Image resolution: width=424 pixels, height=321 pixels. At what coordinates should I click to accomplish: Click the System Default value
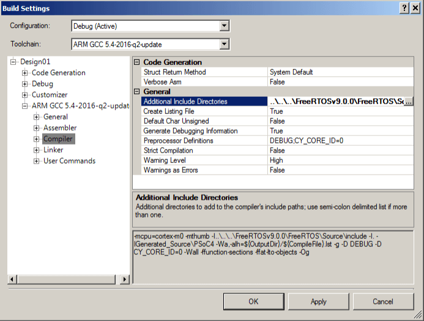click(340, 72)
